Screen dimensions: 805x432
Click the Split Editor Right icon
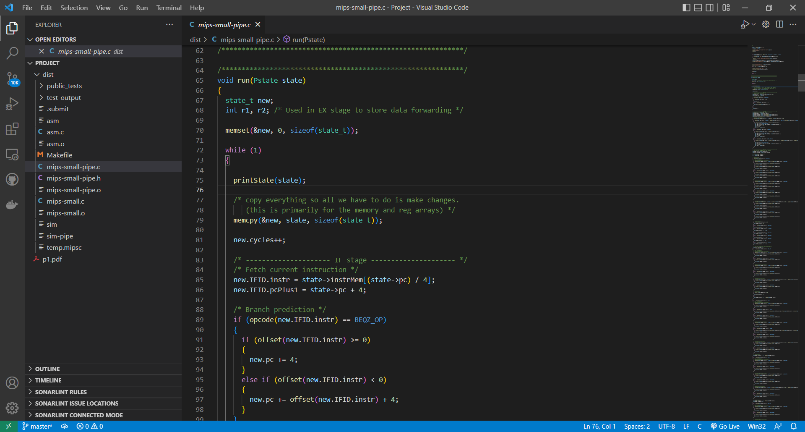pos(779,24)
